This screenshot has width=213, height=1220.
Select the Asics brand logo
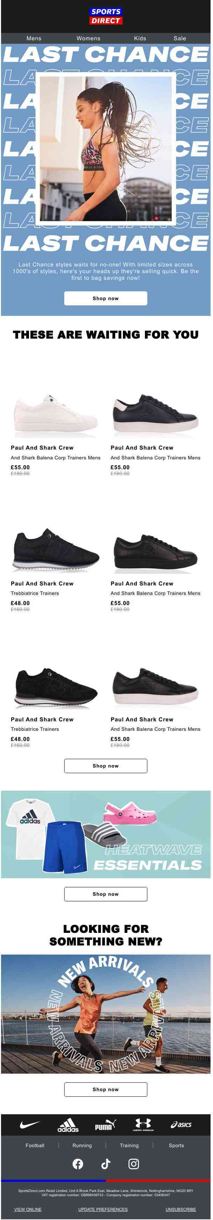tap(181, 1125)
